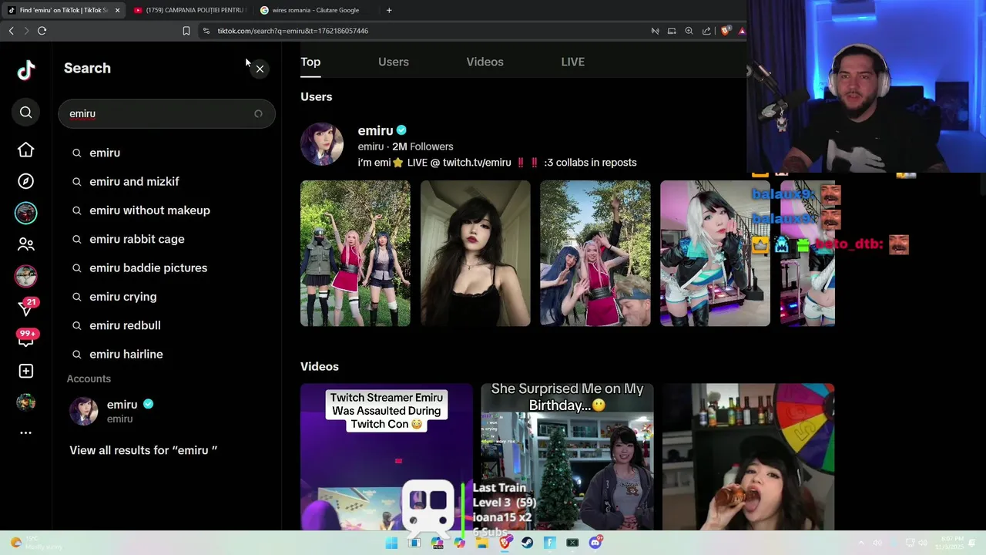
Task: Click 'View all results for emiru'
Action: coord(143,450)
